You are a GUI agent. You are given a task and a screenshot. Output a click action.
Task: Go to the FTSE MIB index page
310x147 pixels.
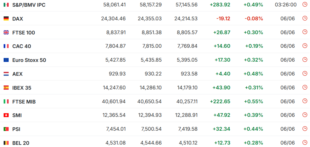(x=24, y=102)
